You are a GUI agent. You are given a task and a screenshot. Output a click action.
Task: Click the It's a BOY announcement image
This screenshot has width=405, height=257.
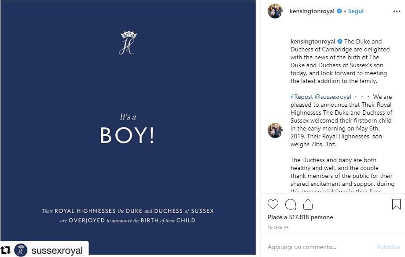[x=128, y=127]
